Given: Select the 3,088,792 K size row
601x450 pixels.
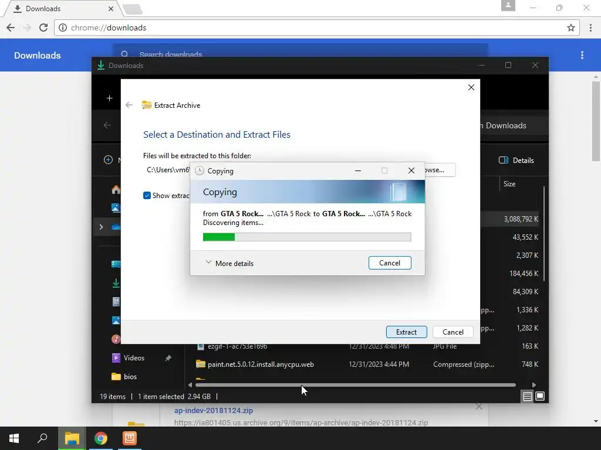Looking at the screenshot, I should 521,219.
